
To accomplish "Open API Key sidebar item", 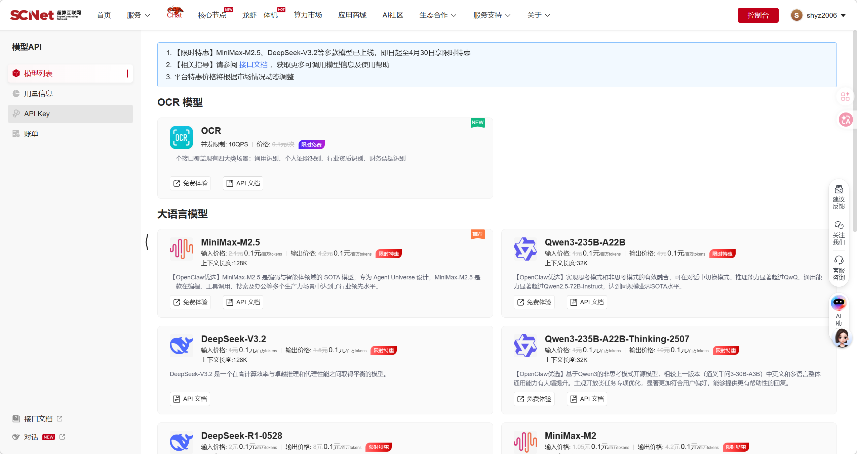I will point(70,114).
